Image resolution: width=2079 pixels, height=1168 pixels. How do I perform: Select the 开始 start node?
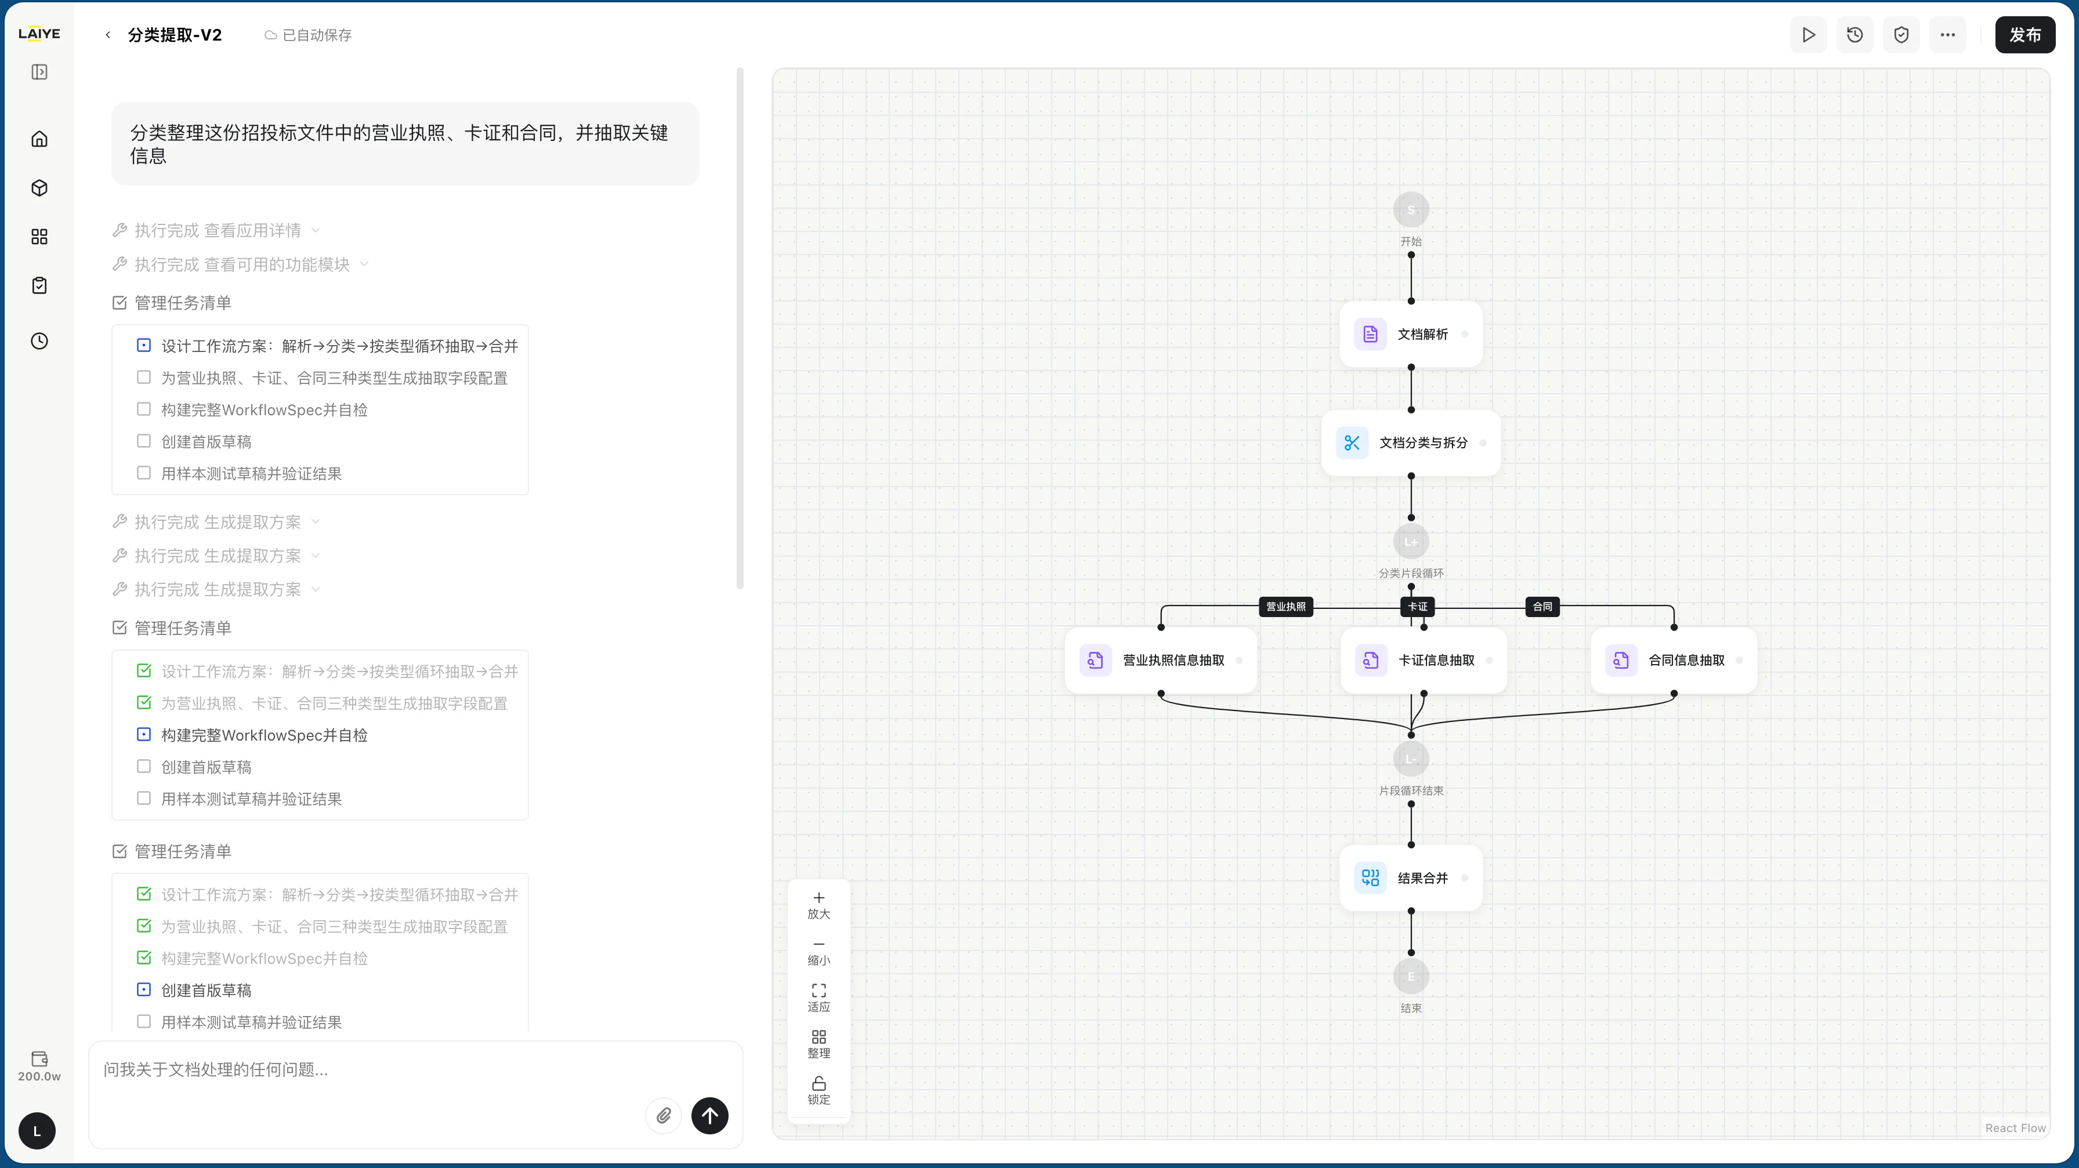1411,210
